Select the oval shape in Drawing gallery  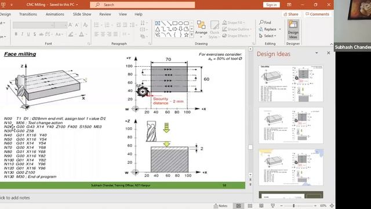(x=180, y=23)
